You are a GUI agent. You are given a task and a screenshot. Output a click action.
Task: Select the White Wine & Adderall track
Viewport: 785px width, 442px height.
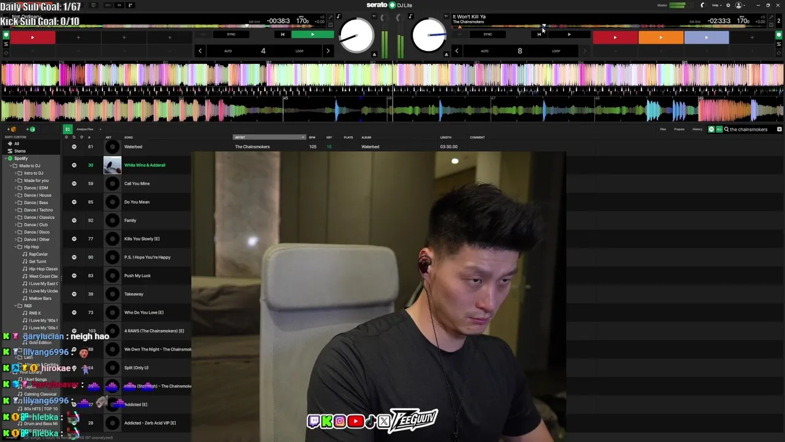(145, 165)
